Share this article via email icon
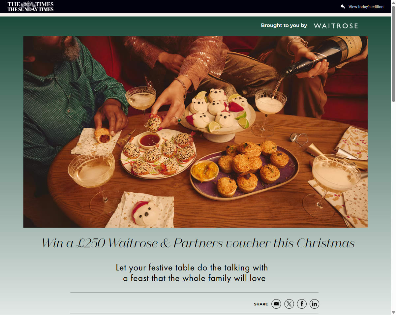This screenshot has width=396, height=315. point(276,304)
